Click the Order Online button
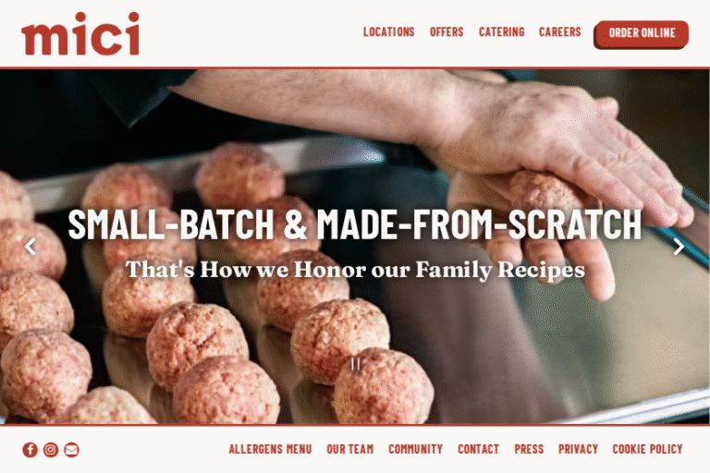Viewport: 710px width, 473px height. click(x=642, y=34)
